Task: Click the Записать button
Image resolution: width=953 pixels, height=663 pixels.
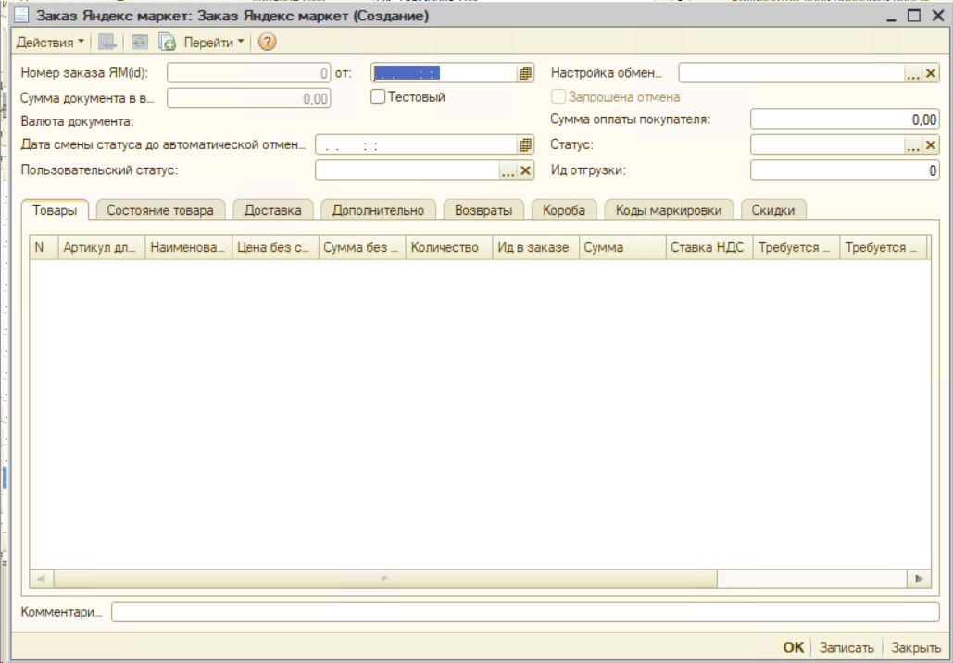Action: (x=846, y=648)
